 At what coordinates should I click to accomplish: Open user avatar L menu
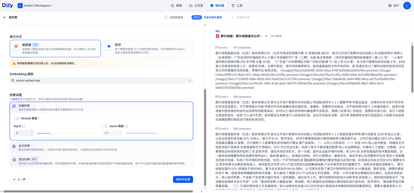[x=407, y=6]
